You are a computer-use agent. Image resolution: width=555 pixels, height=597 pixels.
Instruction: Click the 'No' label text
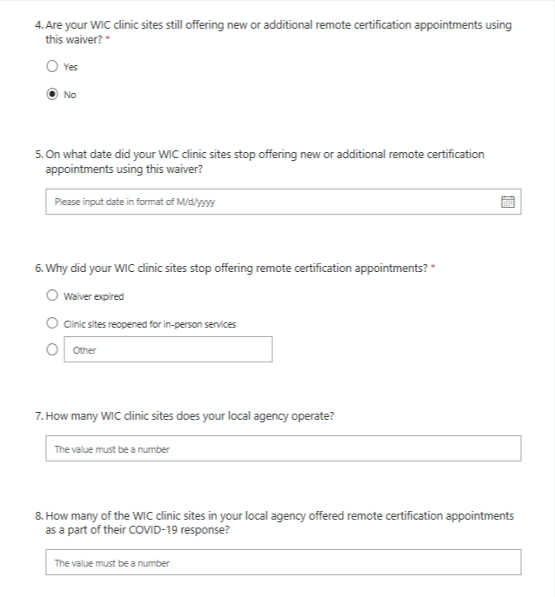point(70,95)
